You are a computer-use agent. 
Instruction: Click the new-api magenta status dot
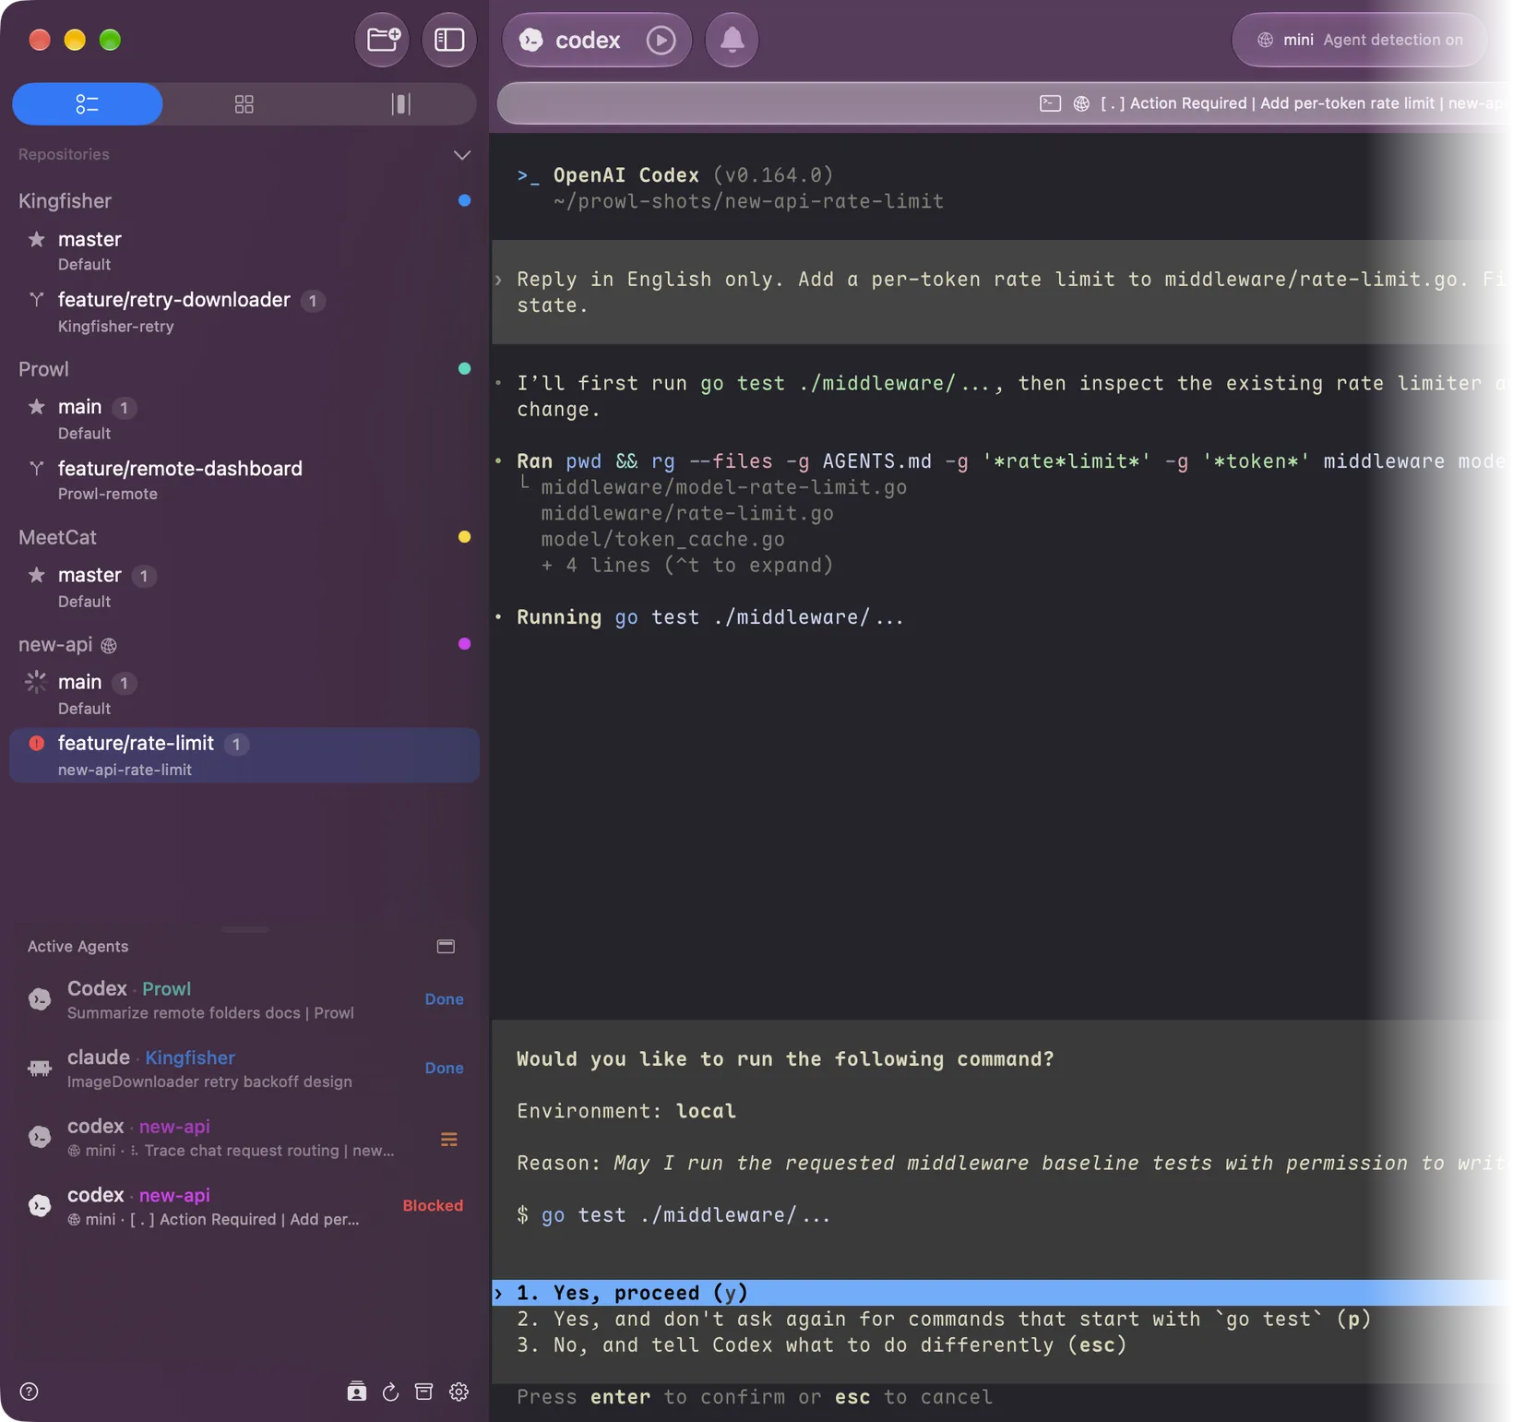[464, 644]
